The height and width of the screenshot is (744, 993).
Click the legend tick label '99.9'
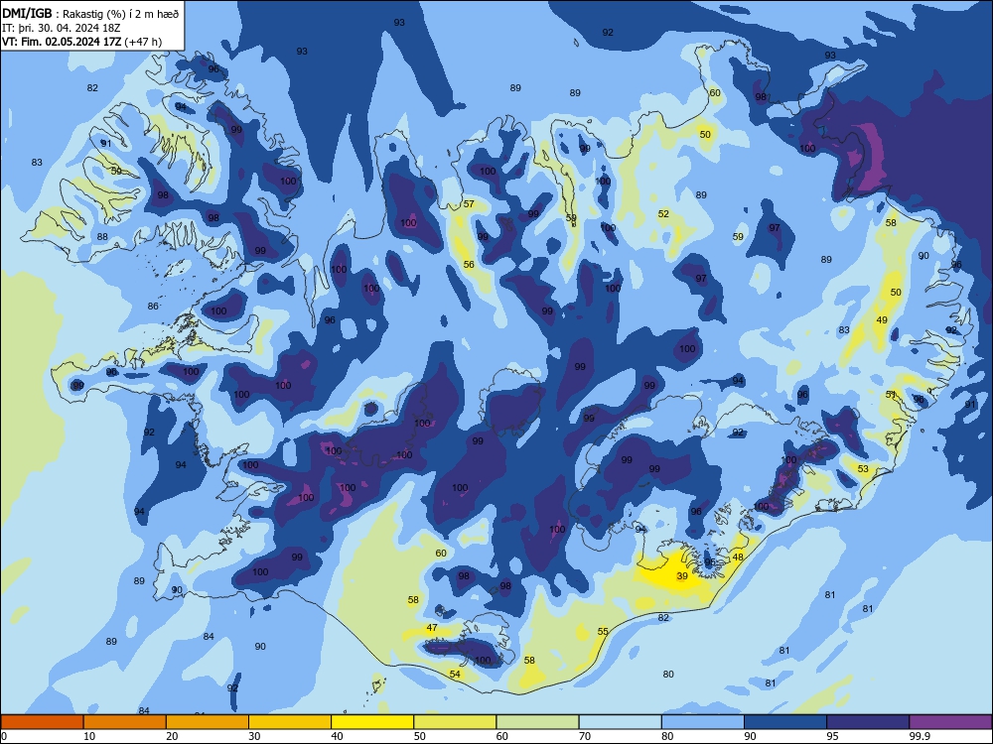coord(920,736)
